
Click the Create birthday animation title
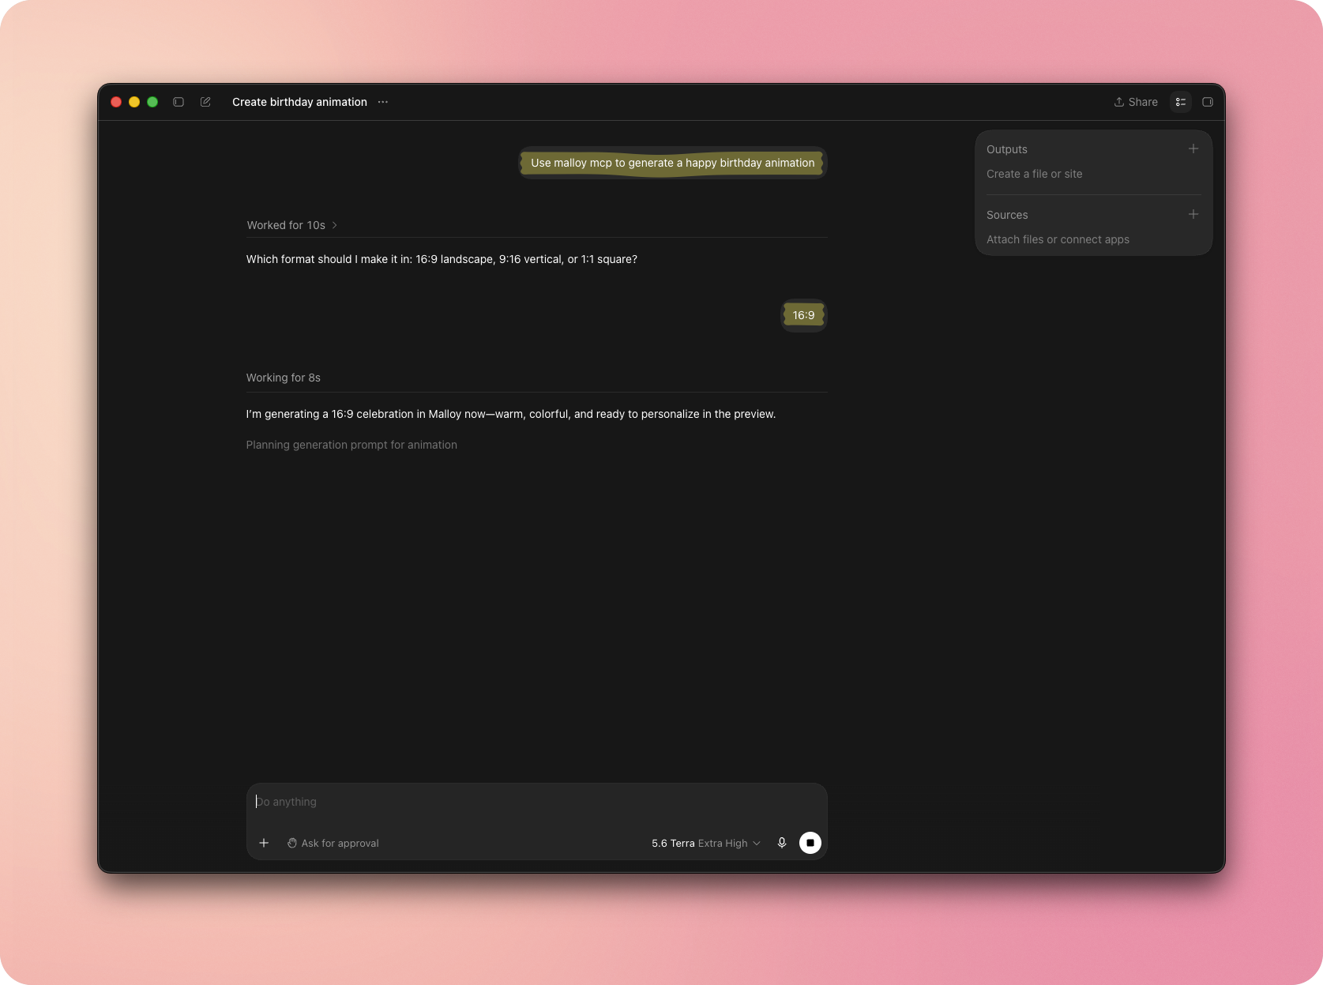[x=299, y=102]
